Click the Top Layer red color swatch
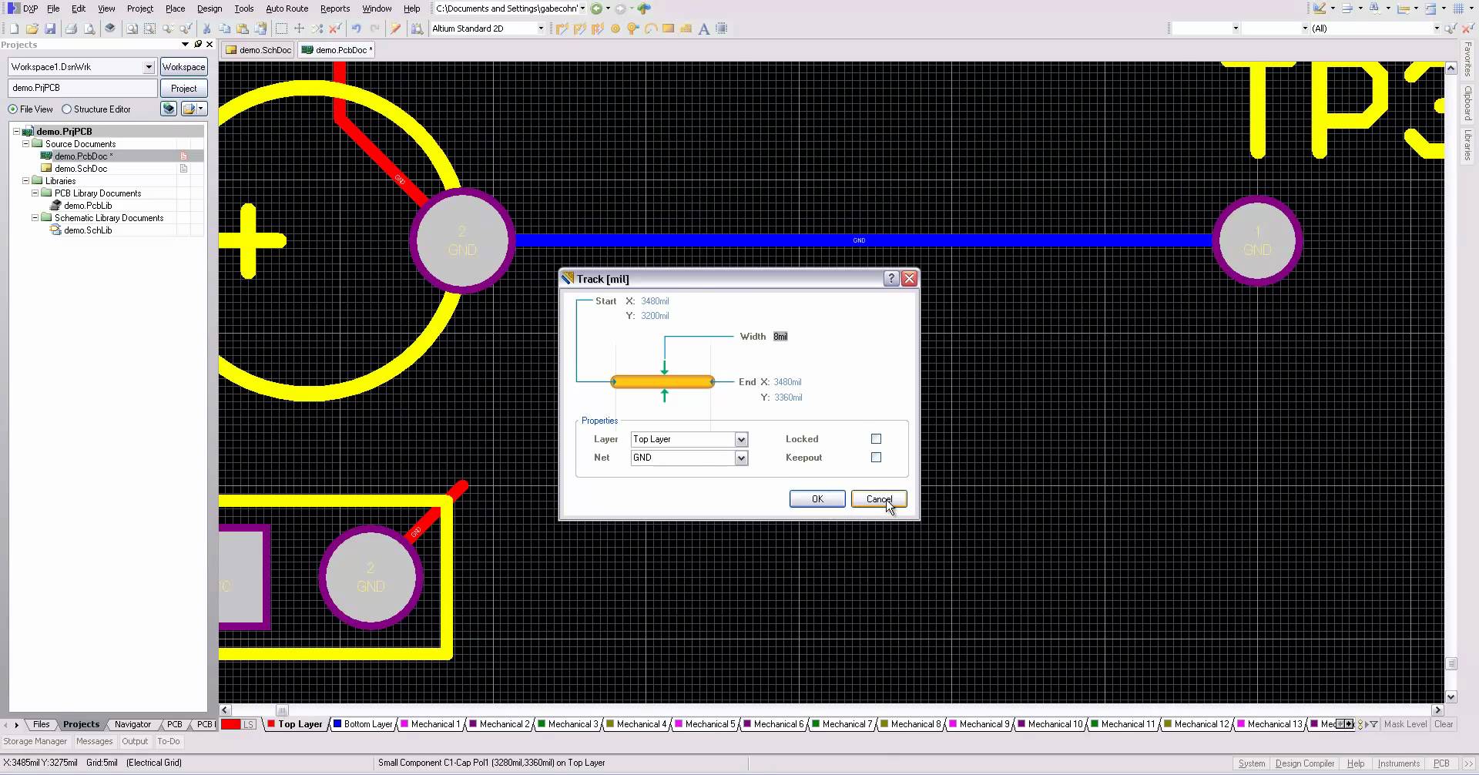Viewport: 1479px width, 775px height. coord(271,724)
